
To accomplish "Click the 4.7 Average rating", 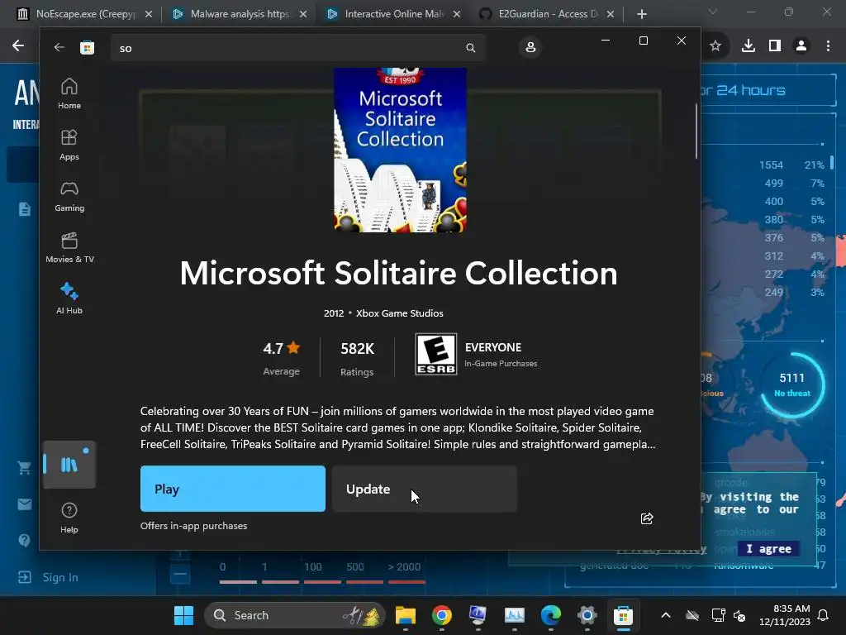I will click(x=281, y=357).
